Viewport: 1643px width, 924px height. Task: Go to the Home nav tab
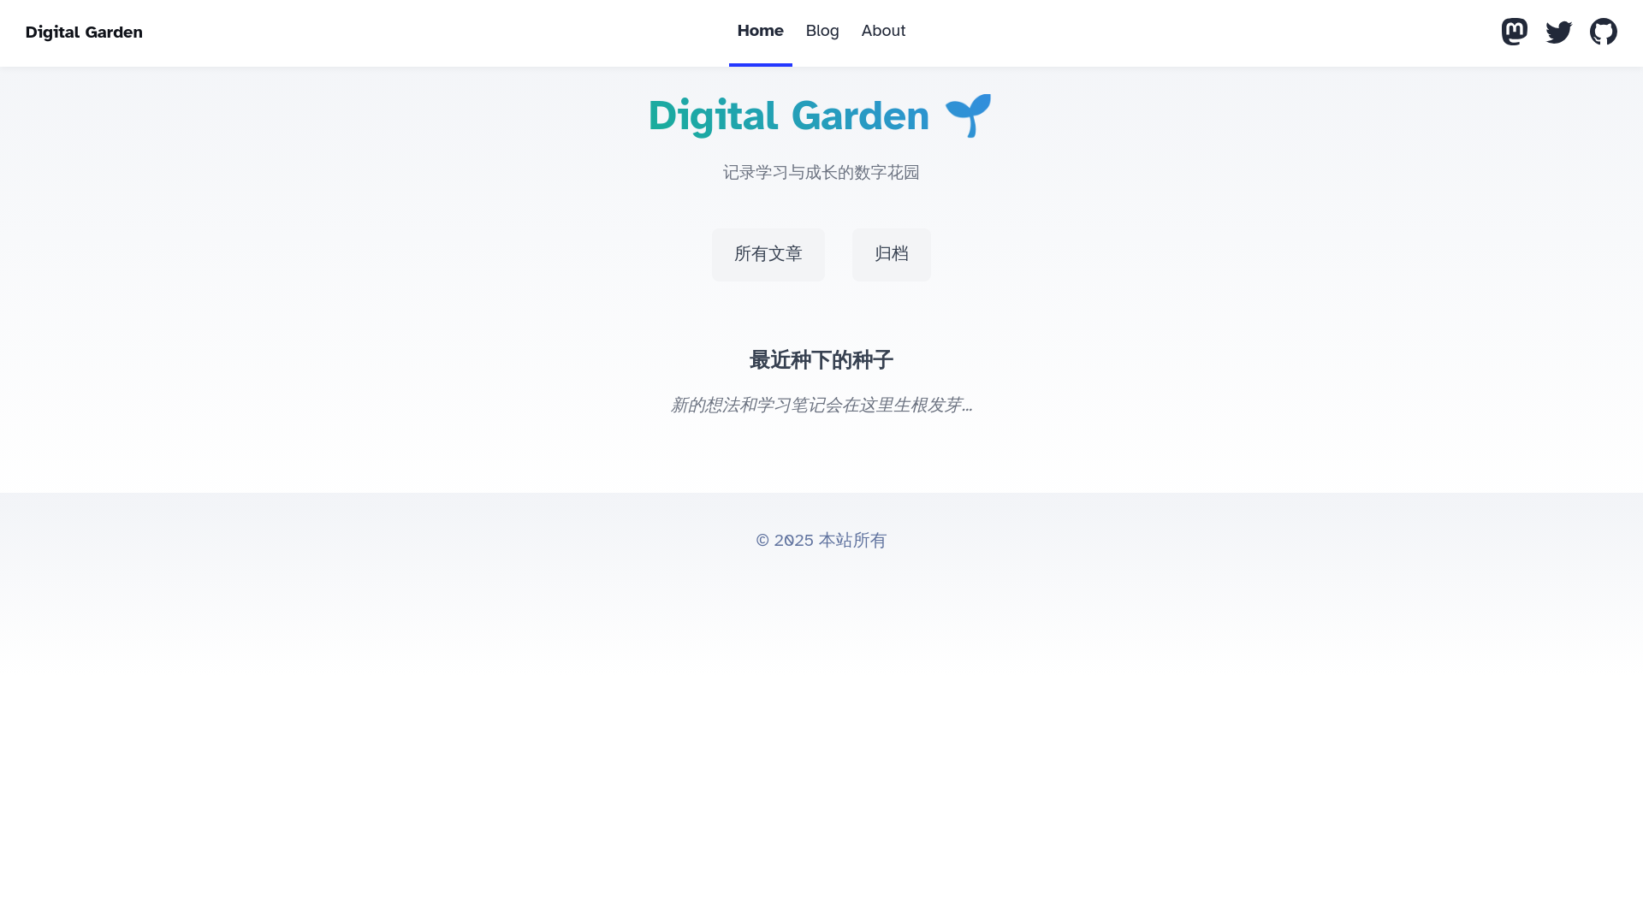(x=760, y=32)
